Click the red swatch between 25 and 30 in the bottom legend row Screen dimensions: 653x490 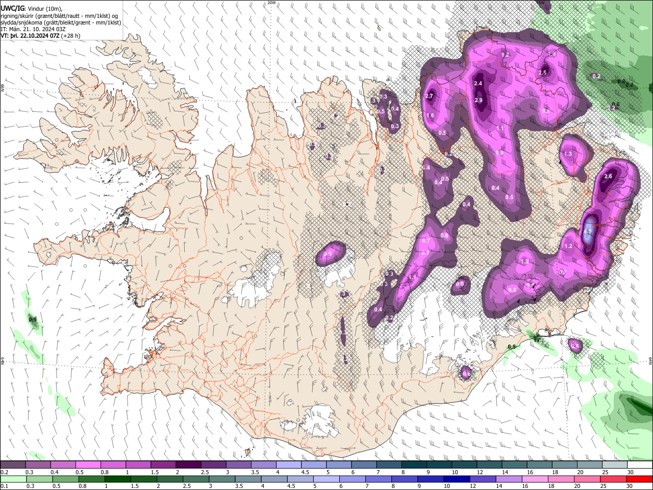coord(613,479)
